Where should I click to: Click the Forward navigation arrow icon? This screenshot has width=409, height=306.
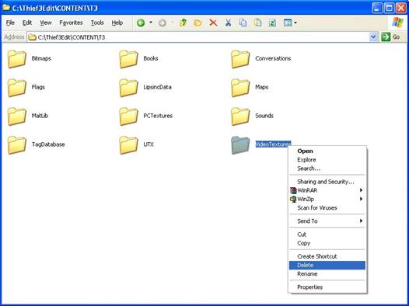(x=162, y=23)
